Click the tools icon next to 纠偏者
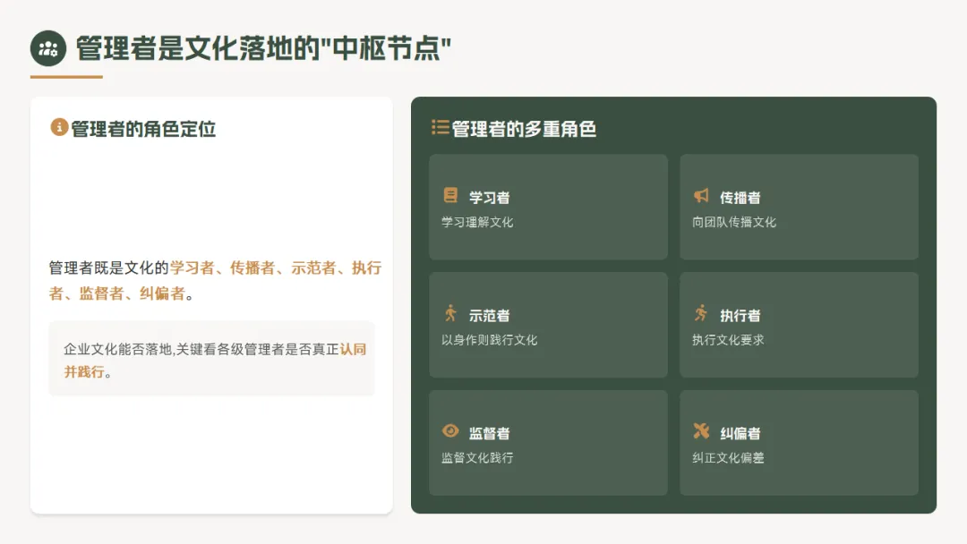Viewport: 967px width, 544px height. (701, 430)
